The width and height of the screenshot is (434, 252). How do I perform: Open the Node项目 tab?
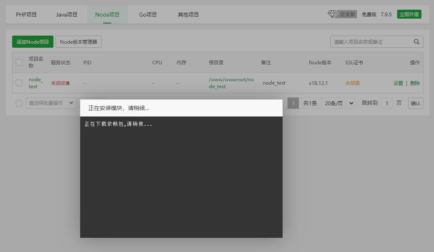(x=107, y=15)
